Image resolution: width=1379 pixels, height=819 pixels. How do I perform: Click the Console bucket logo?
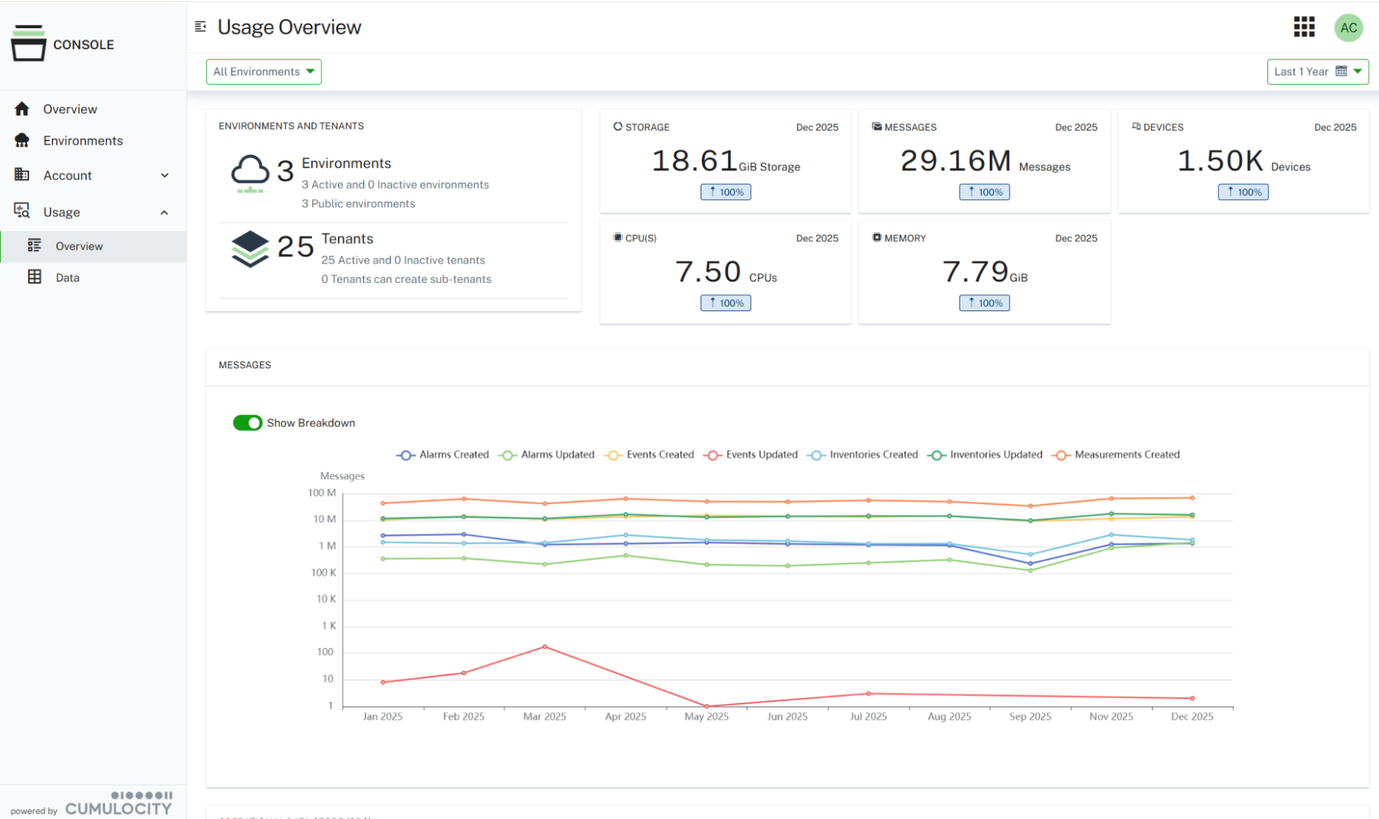(28, 43)
